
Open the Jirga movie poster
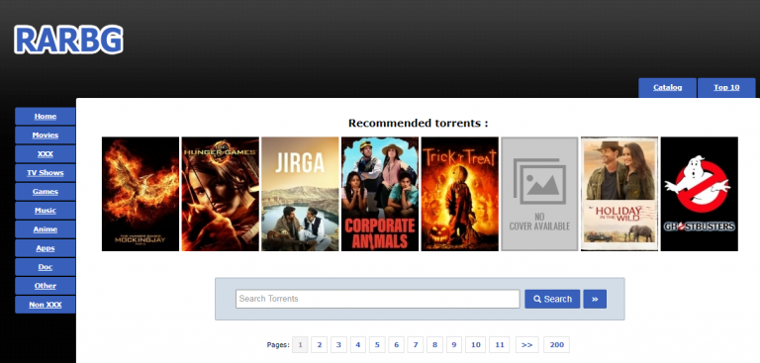pyautogui.click(x=300, y=194)
